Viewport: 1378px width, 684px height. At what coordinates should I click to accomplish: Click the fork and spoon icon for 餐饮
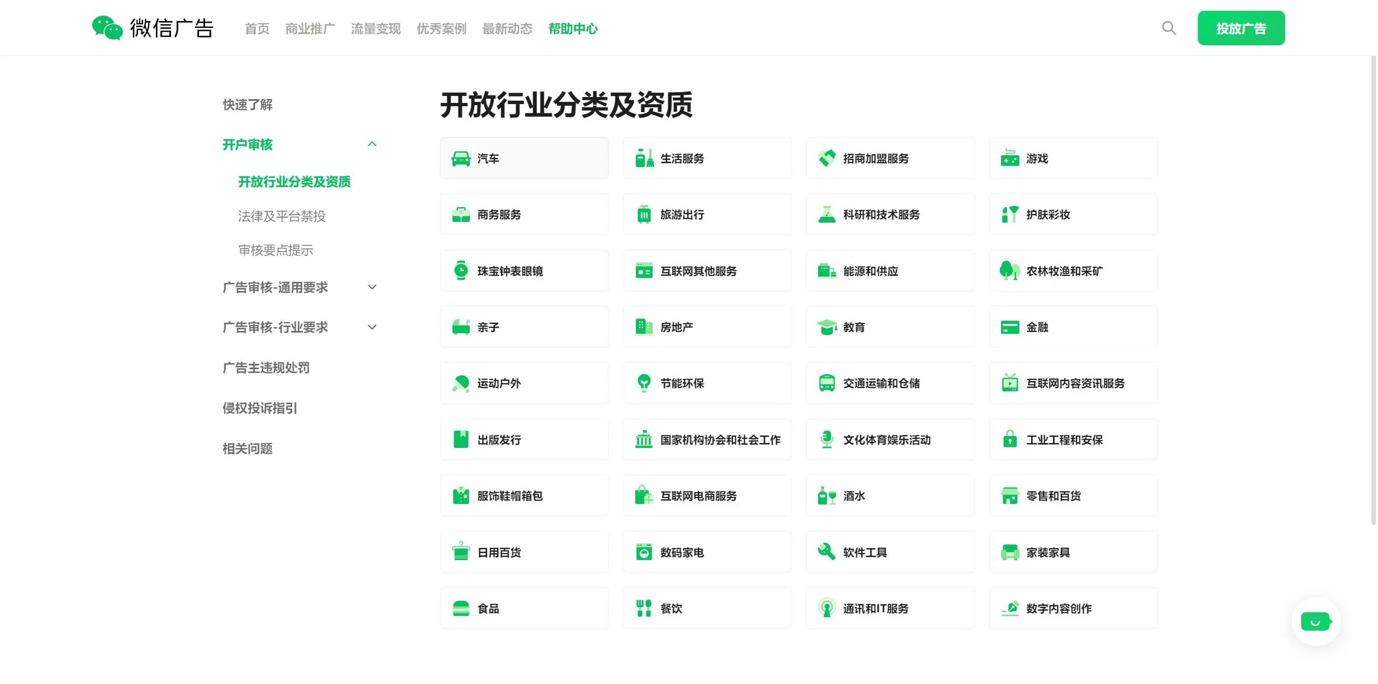coord(643,609)
